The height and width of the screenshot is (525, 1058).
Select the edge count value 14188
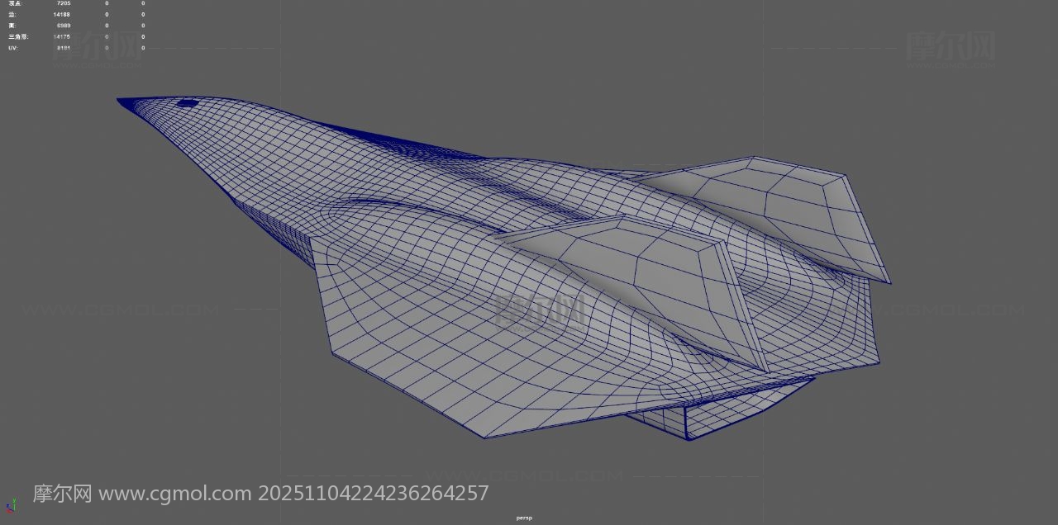pyautogui.click(x=61, y=15)
